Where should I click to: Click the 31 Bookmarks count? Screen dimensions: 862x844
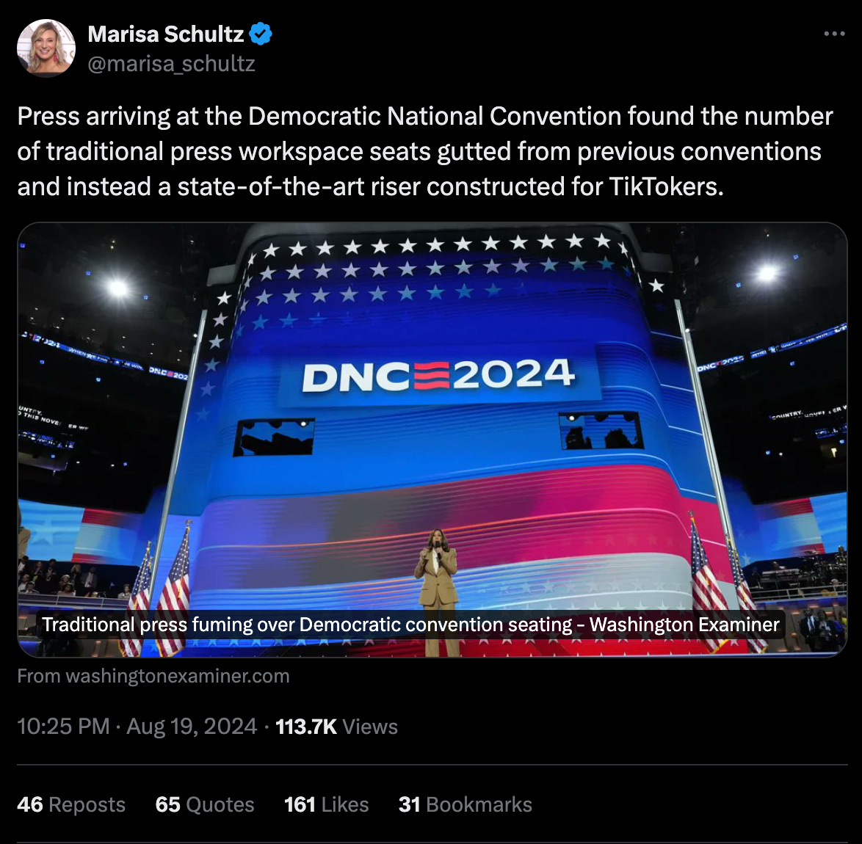(x=465, y=804)
